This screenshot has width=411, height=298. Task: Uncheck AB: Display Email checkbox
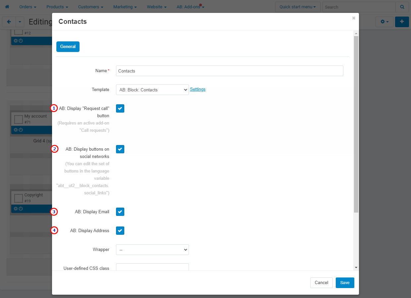[x=120, y=212]
